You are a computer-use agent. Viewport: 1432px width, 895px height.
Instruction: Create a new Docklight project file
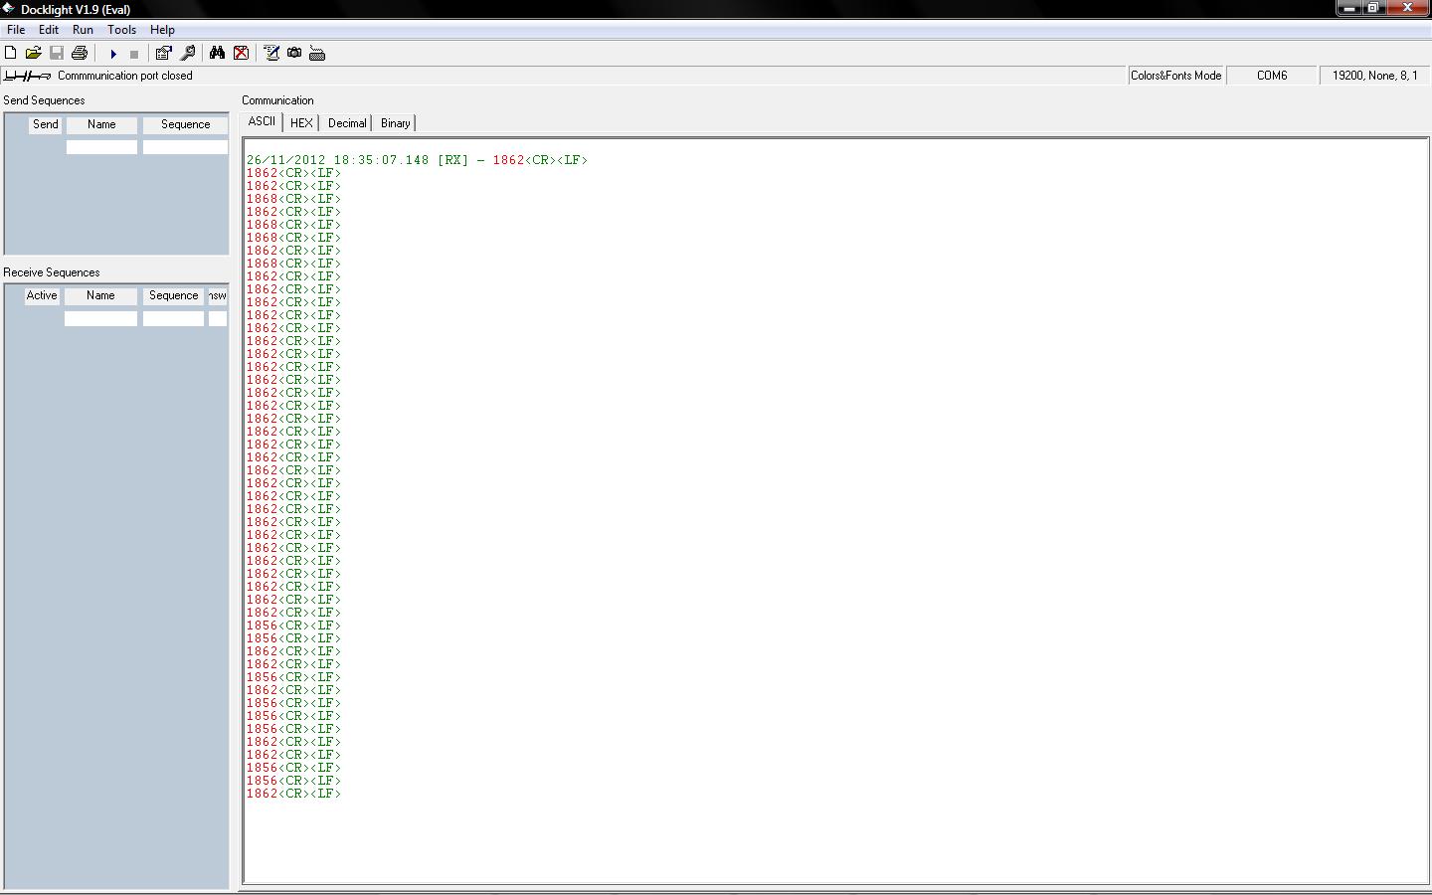11,53
